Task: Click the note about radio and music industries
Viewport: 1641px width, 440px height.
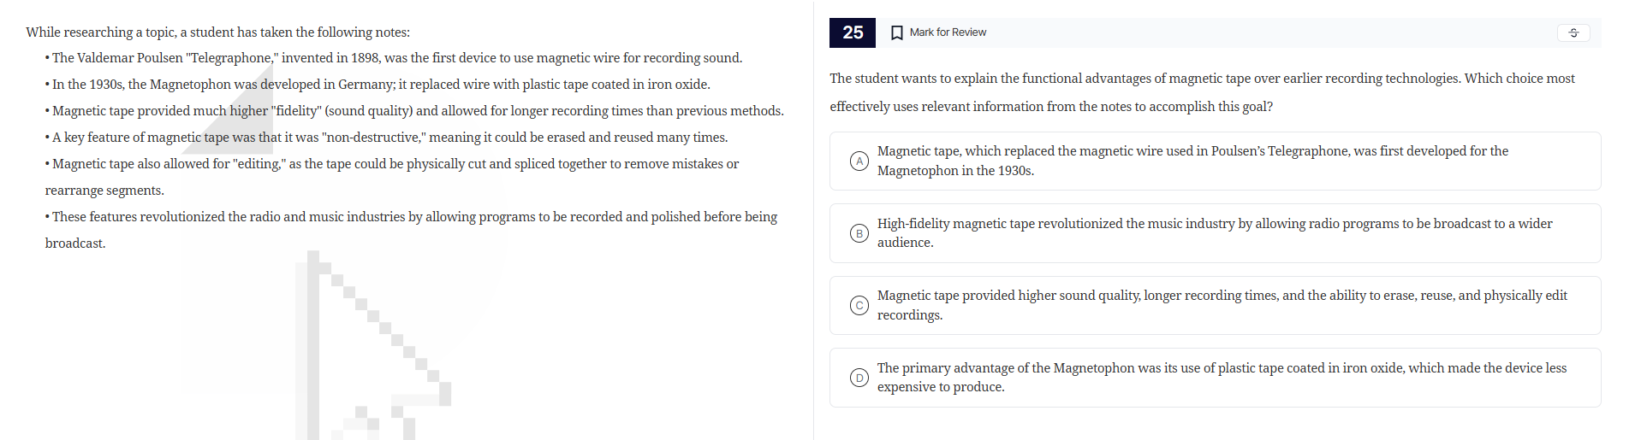Action: (414, 217)
